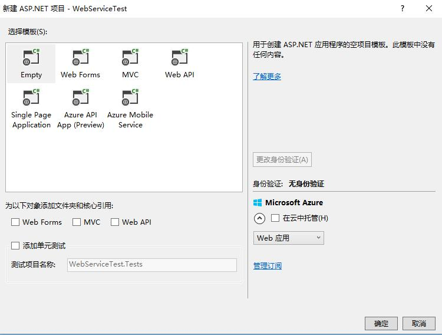
Task: Click the 测试项目名称 input field
Action: click(x=152, y=265)
